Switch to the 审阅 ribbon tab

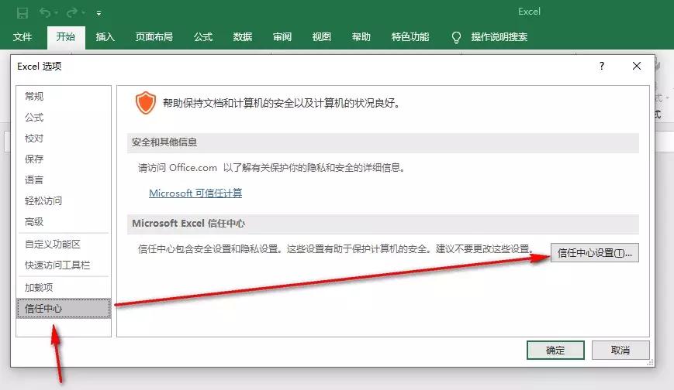click(282, 37)
